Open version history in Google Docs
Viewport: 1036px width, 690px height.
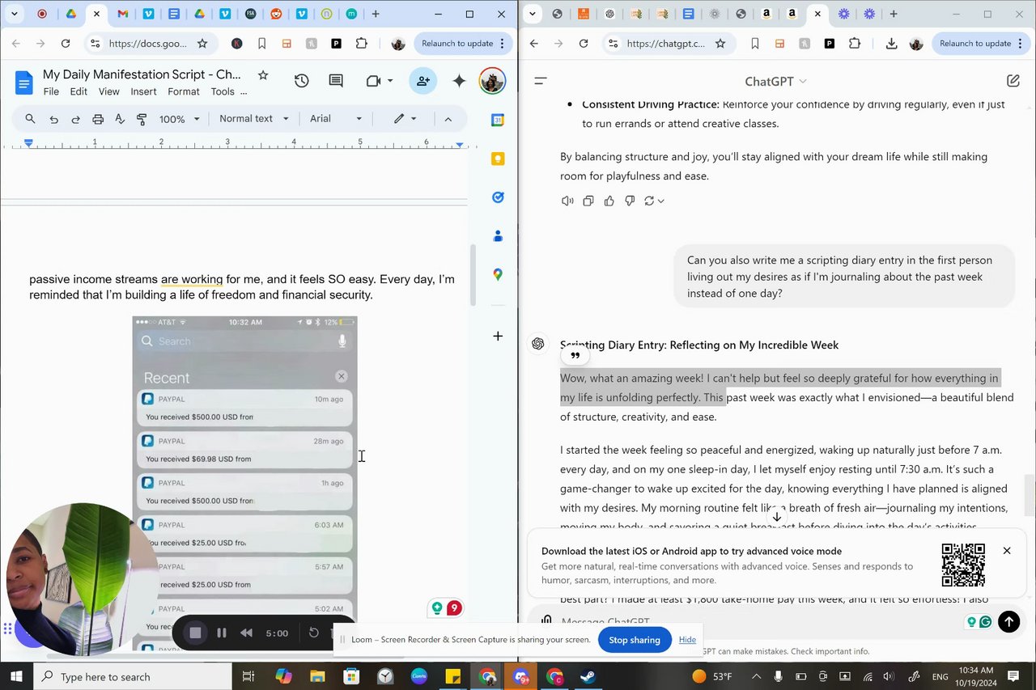(301, 81)
